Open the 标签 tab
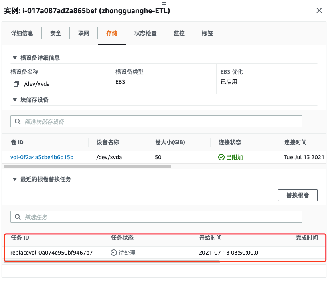 coord(207,33)
